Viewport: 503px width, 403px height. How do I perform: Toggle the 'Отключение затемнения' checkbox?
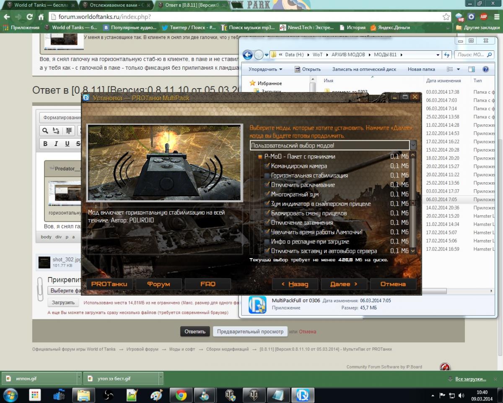[x=267, y=222]
